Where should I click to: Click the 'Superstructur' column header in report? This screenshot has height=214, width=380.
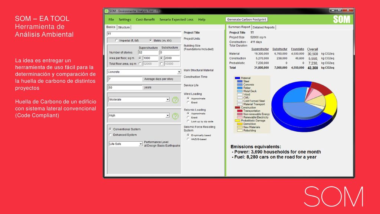coord(260,49)
